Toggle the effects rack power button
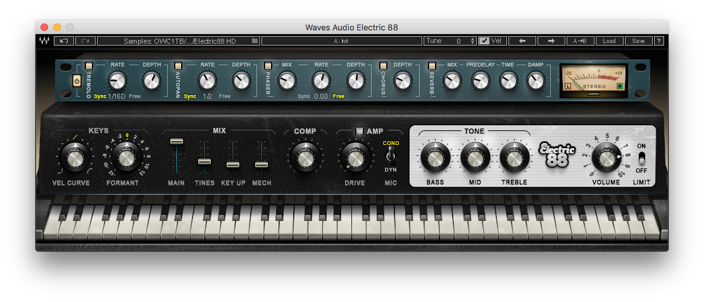 coord(77,82)
